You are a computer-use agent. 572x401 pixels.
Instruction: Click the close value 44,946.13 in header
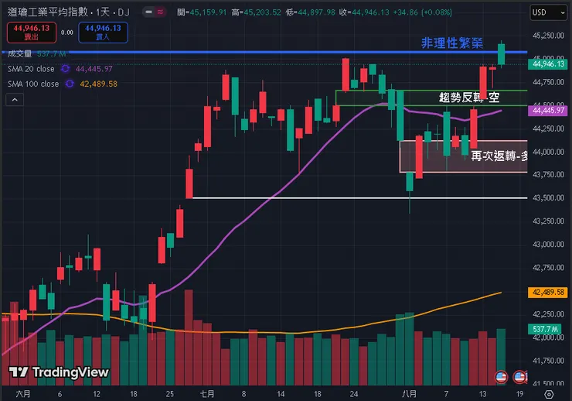370,12
